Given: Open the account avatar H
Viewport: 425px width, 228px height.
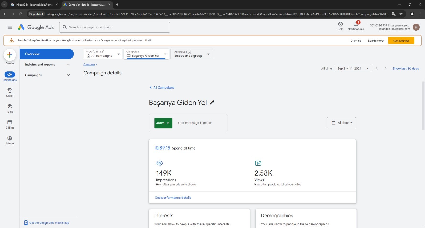Looking at the screenshot, I should [416, 27].
